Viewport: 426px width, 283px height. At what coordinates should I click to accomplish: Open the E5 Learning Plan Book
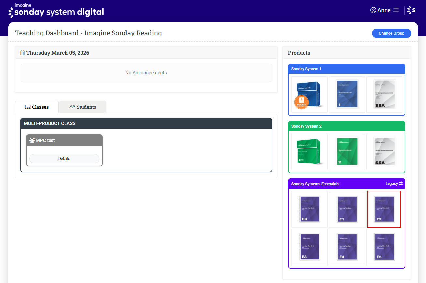(x=384, y=247)
